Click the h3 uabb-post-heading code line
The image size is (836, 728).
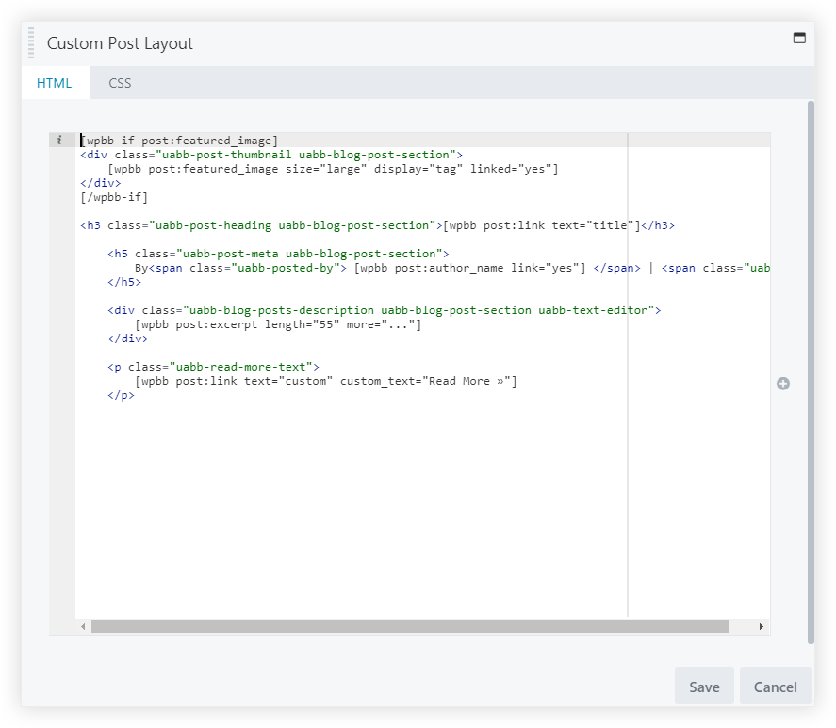click(x=377, y=225)
